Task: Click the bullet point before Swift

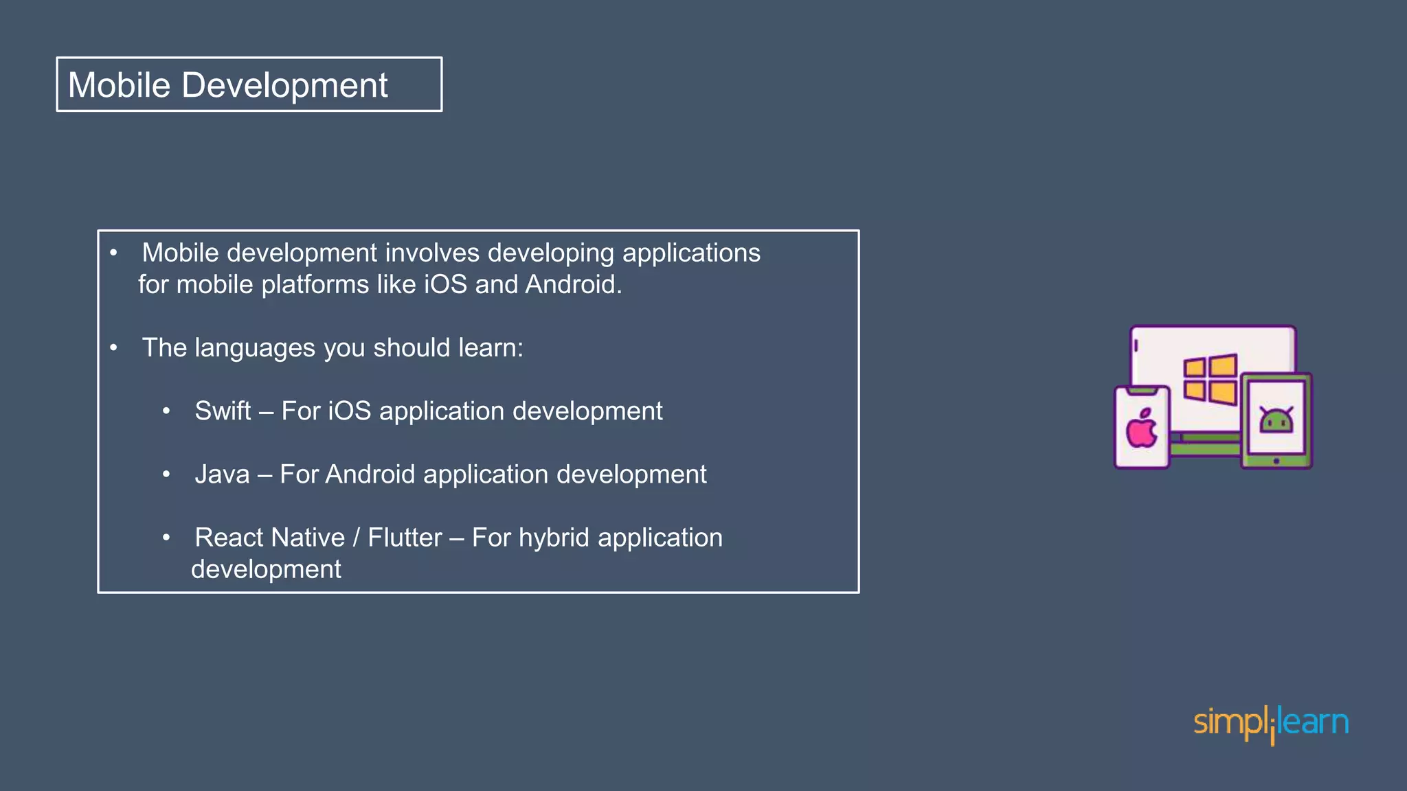Action: point(166,411)
